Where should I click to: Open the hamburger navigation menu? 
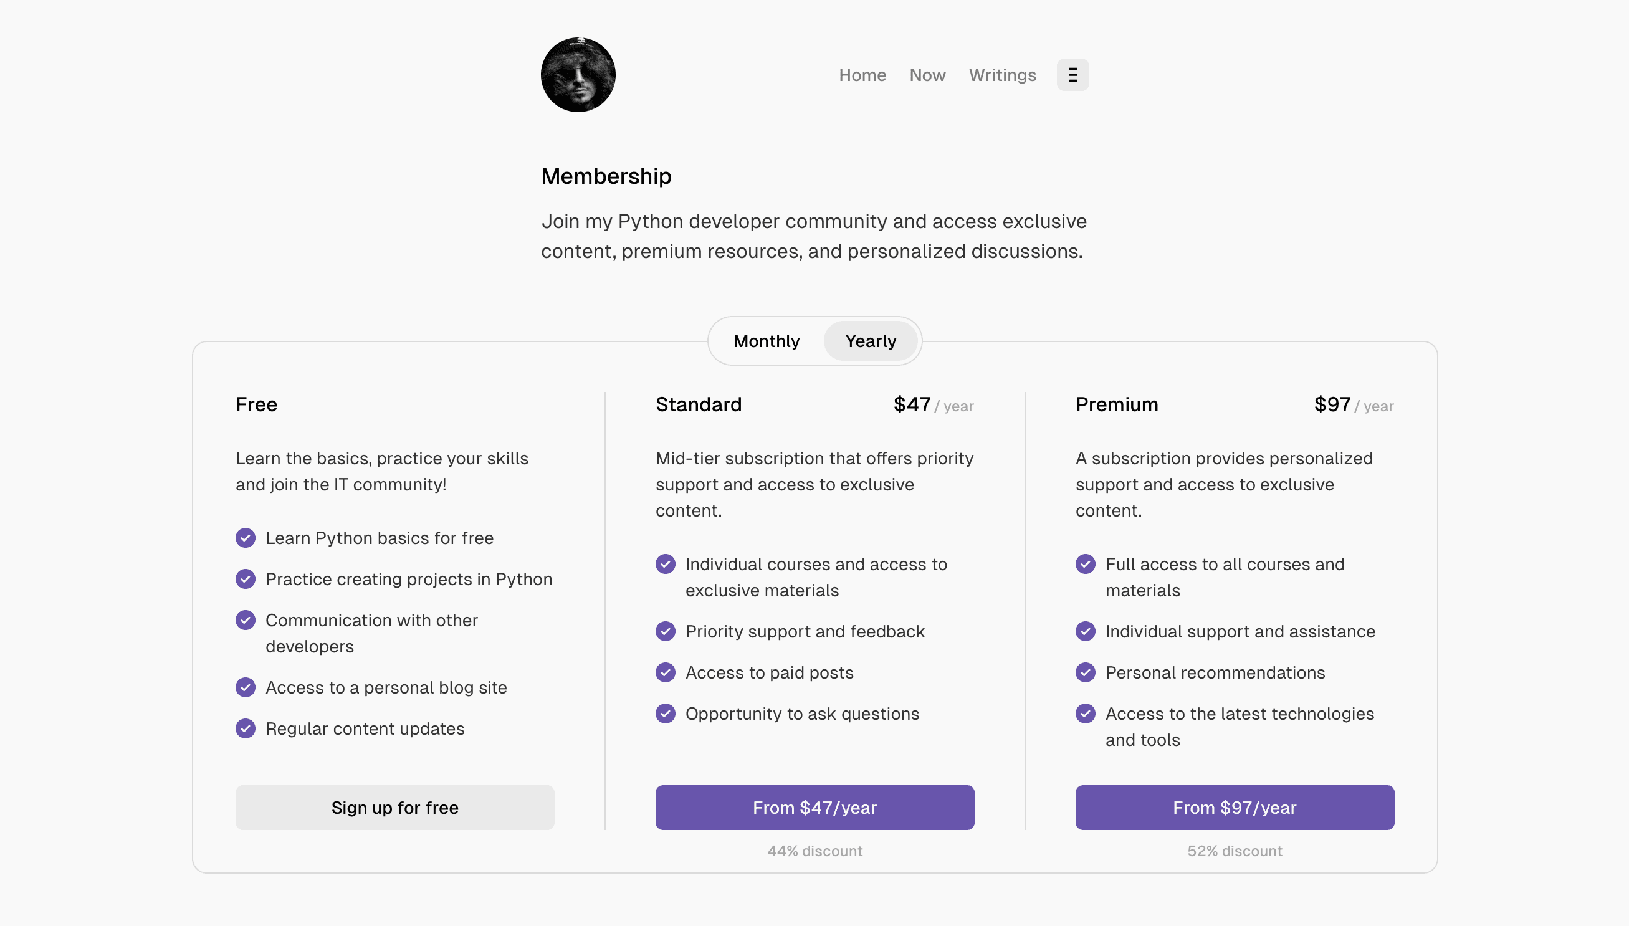[1072, 74]
